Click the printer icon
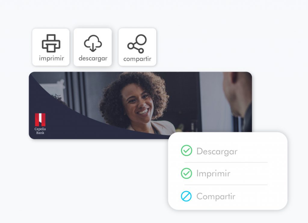Viewport: 308px width, 223px height. pos(51,43)
